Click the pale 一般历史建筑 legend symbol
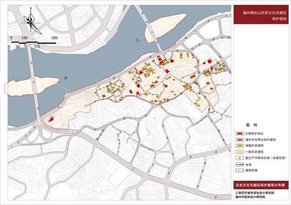 pos(239,152)
